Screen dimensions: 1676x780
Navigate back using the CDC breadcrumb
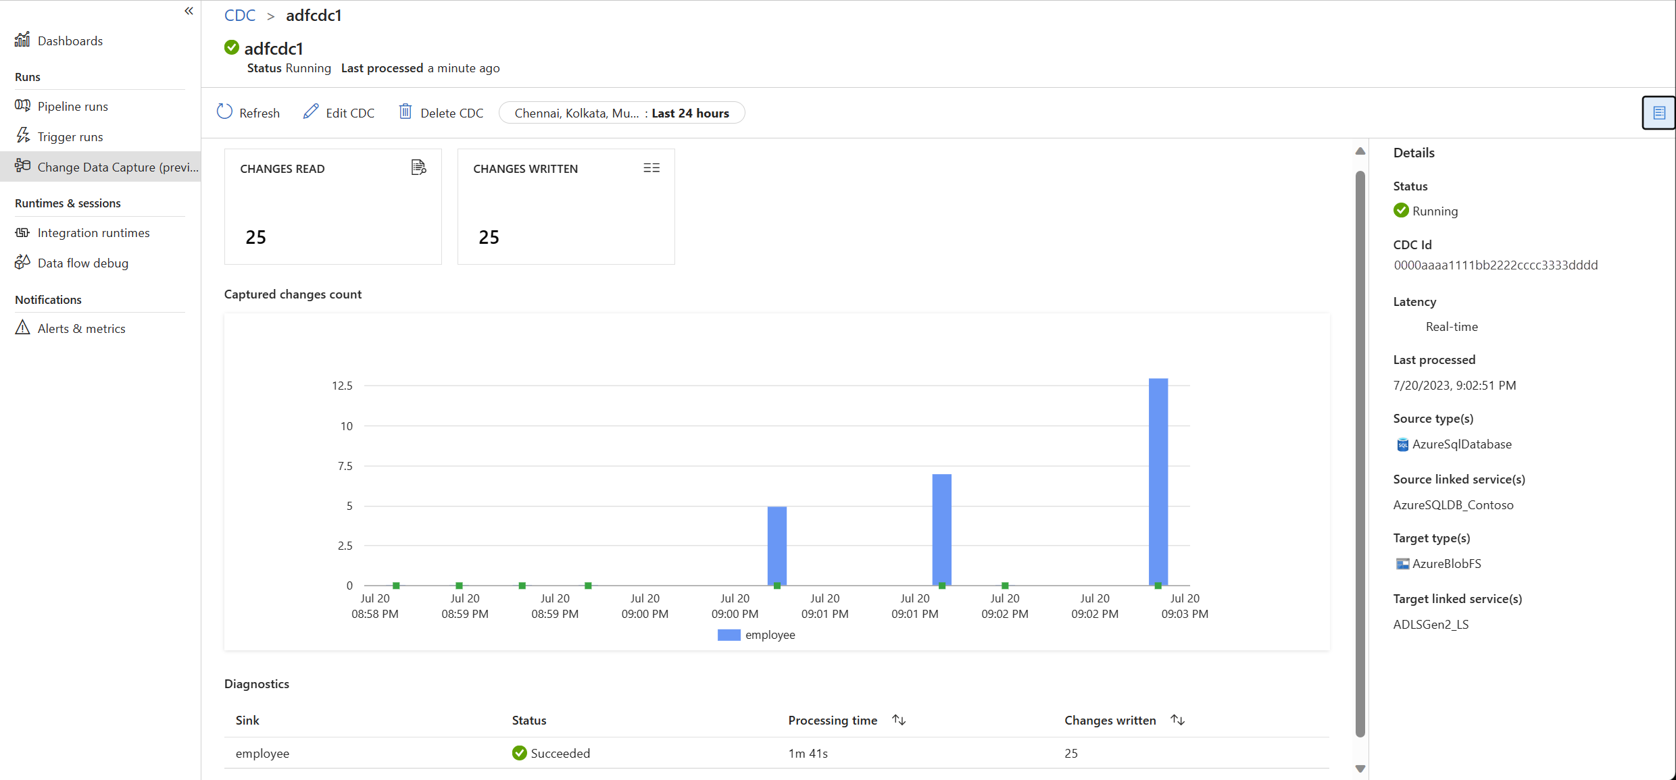tap(240, 15)
